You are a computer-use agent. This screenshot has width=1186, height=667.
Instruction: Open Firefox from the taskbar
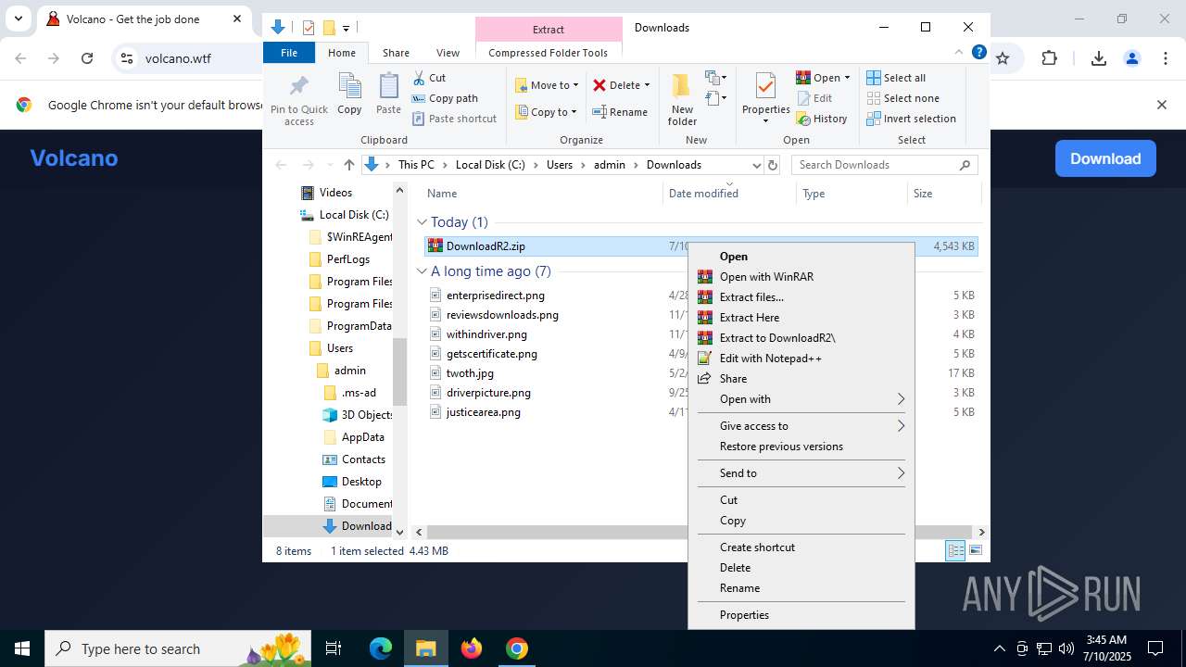pos(472,648)
